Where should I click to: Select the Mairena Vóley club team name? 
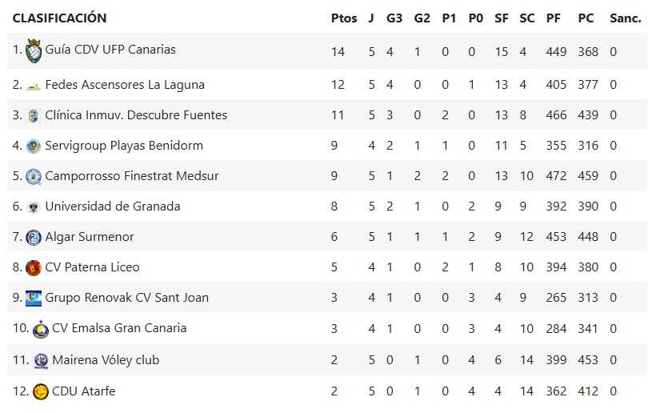tap(106, 360)
